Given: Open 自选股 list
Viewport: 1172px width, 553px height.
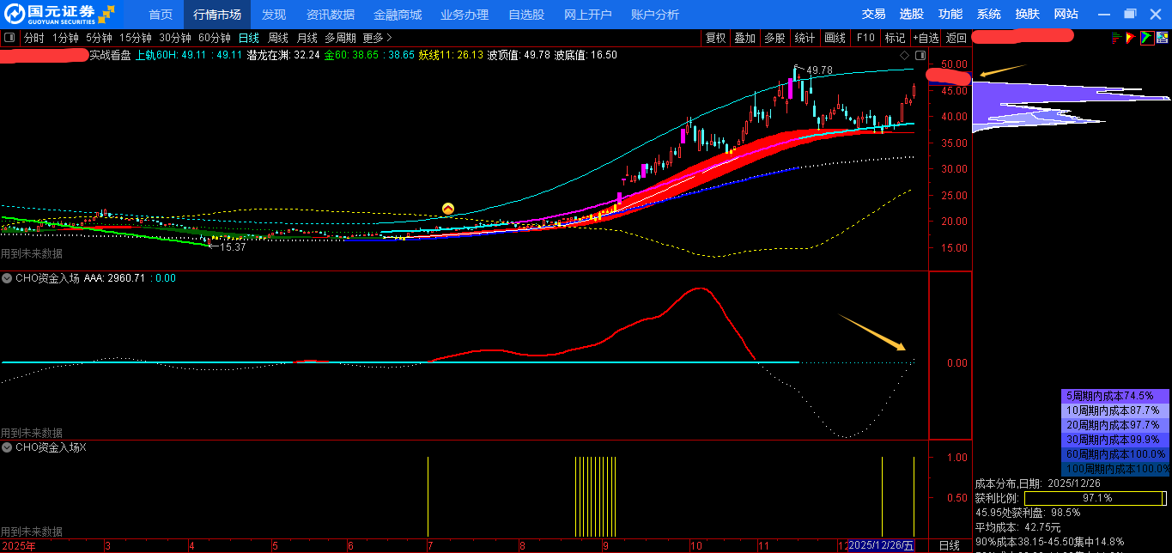Looking at the screenshot, I should 526,15.
